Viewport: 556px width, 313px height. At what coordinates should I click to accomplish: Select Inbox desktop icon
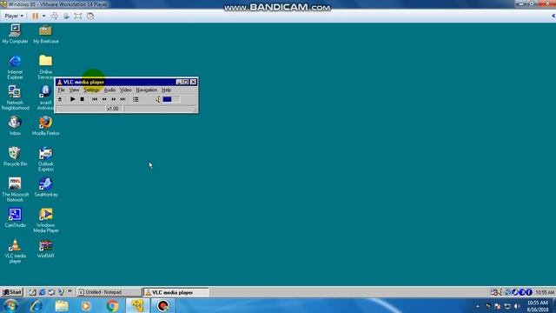pos(15,126)
